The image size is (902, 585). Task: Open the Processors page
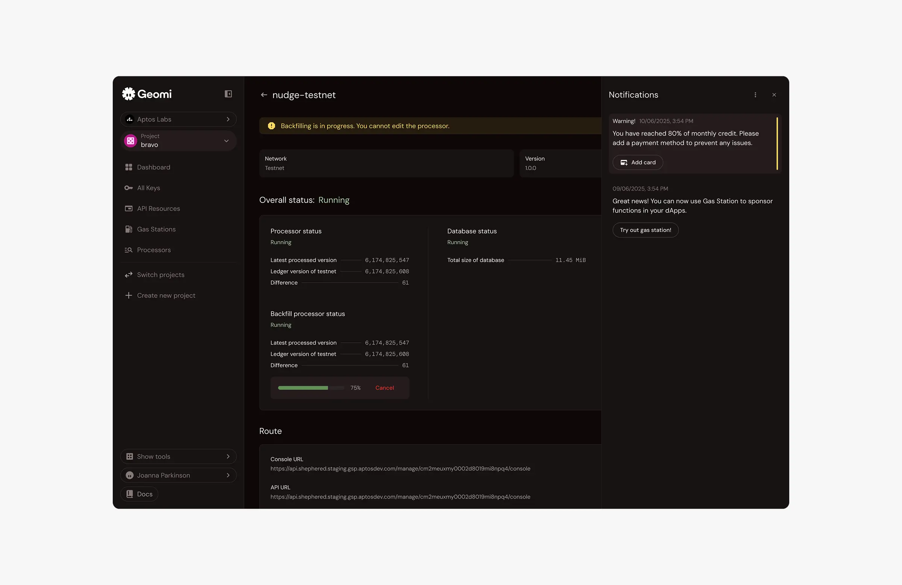pyautogui.click(x=153, y=250)
